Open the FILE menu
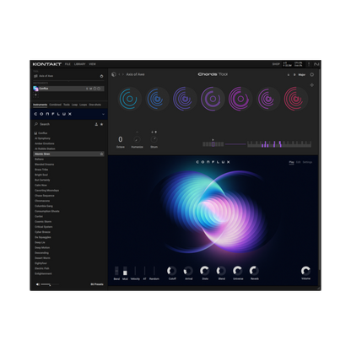 click(x=67, y=64)
